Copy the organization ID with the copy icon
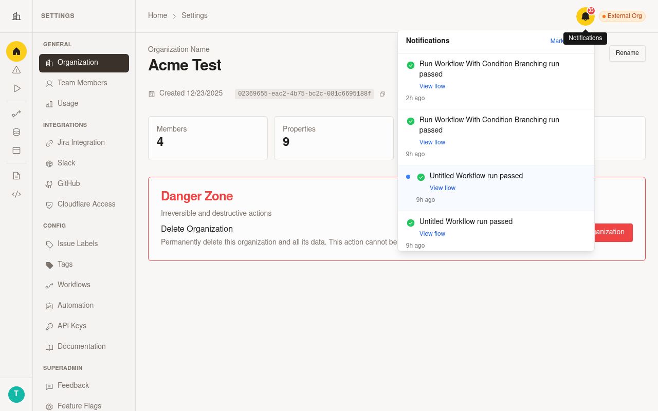The height and width of the screenshot is (411, 658). coord(382,94)
